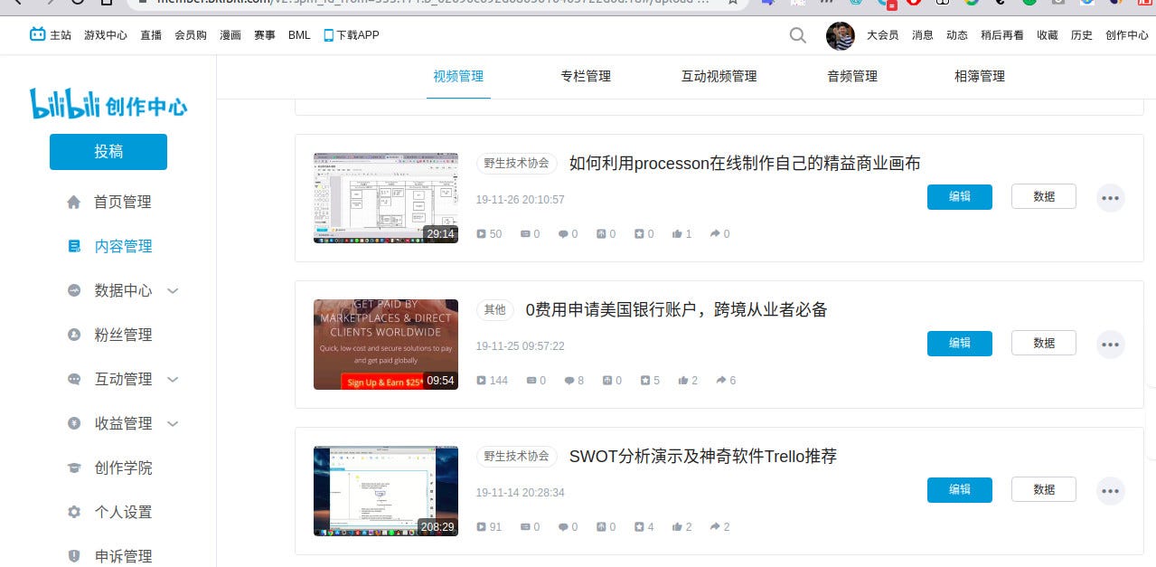
Task: Click the bilibili 创作中心 logo
Action: click(108, 104)
